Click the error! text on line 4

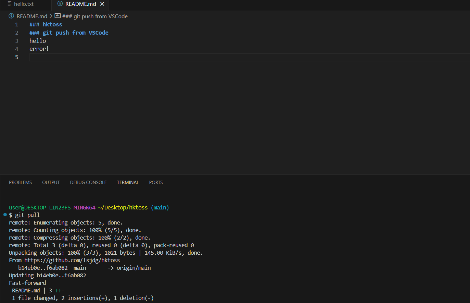(x=39, y=49)
